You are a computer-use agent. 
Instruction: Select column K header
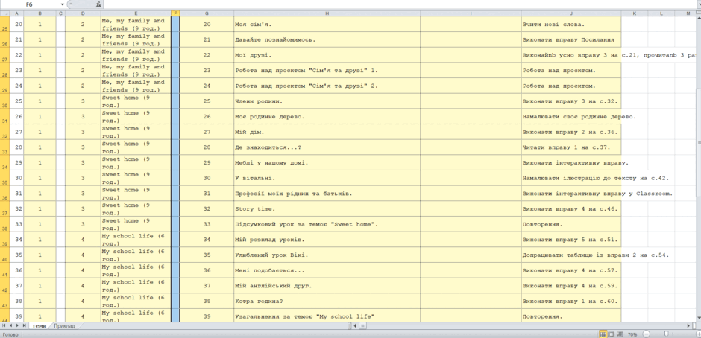(x=635, y=14)
